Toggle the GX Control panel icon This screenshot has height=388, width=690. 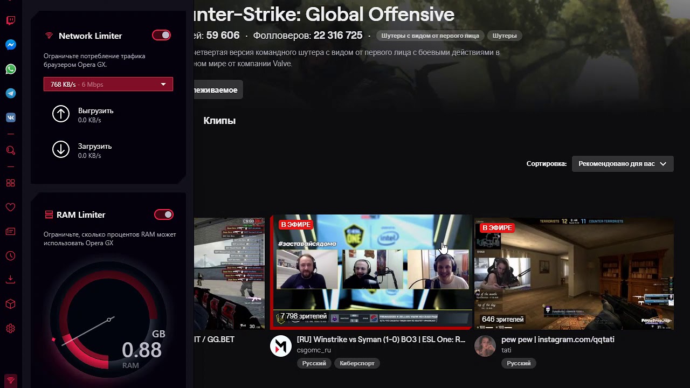(10, 380)
